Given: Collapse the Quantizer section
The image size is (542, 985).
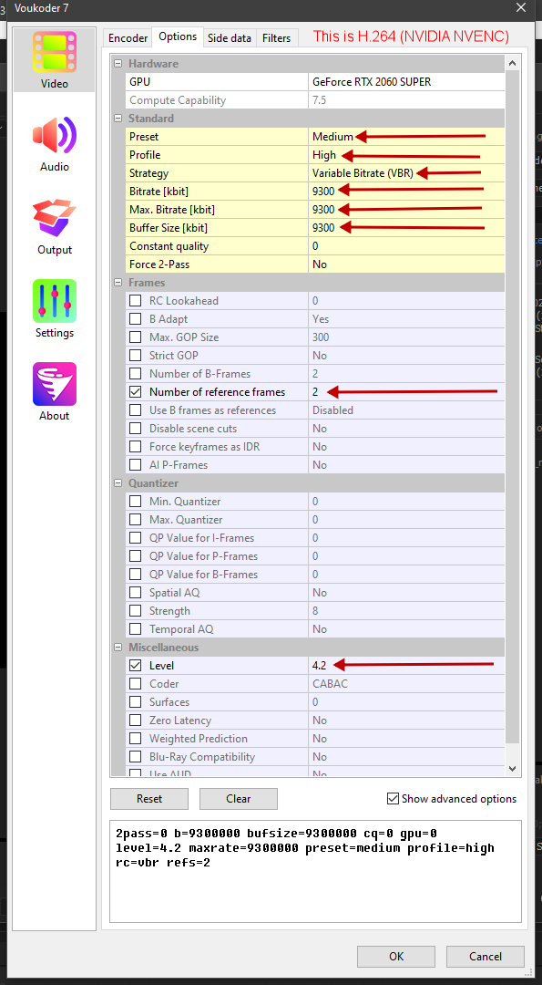Looking at the screenshot, I should [118, 483].
